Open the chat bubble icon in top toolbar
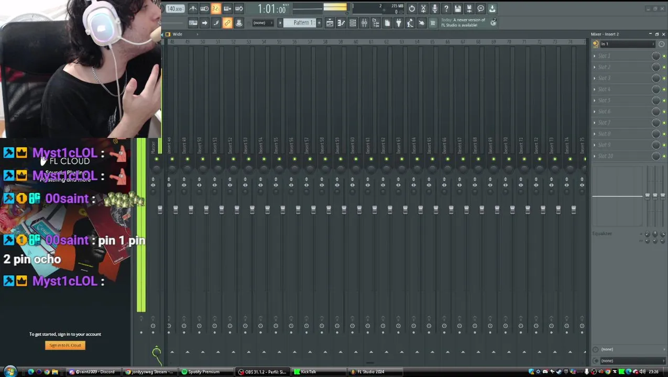This screenshot has height=377, width=668. (x=481, y=8)
